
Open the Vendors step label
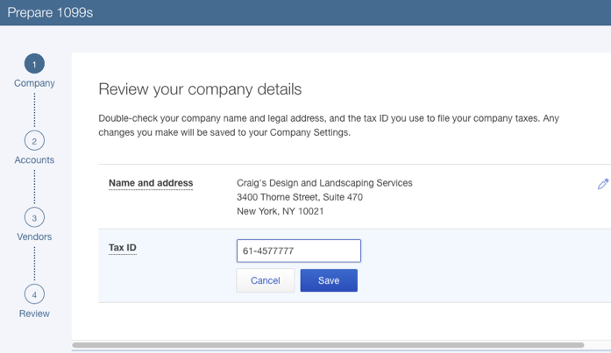[x=34, y=237]
